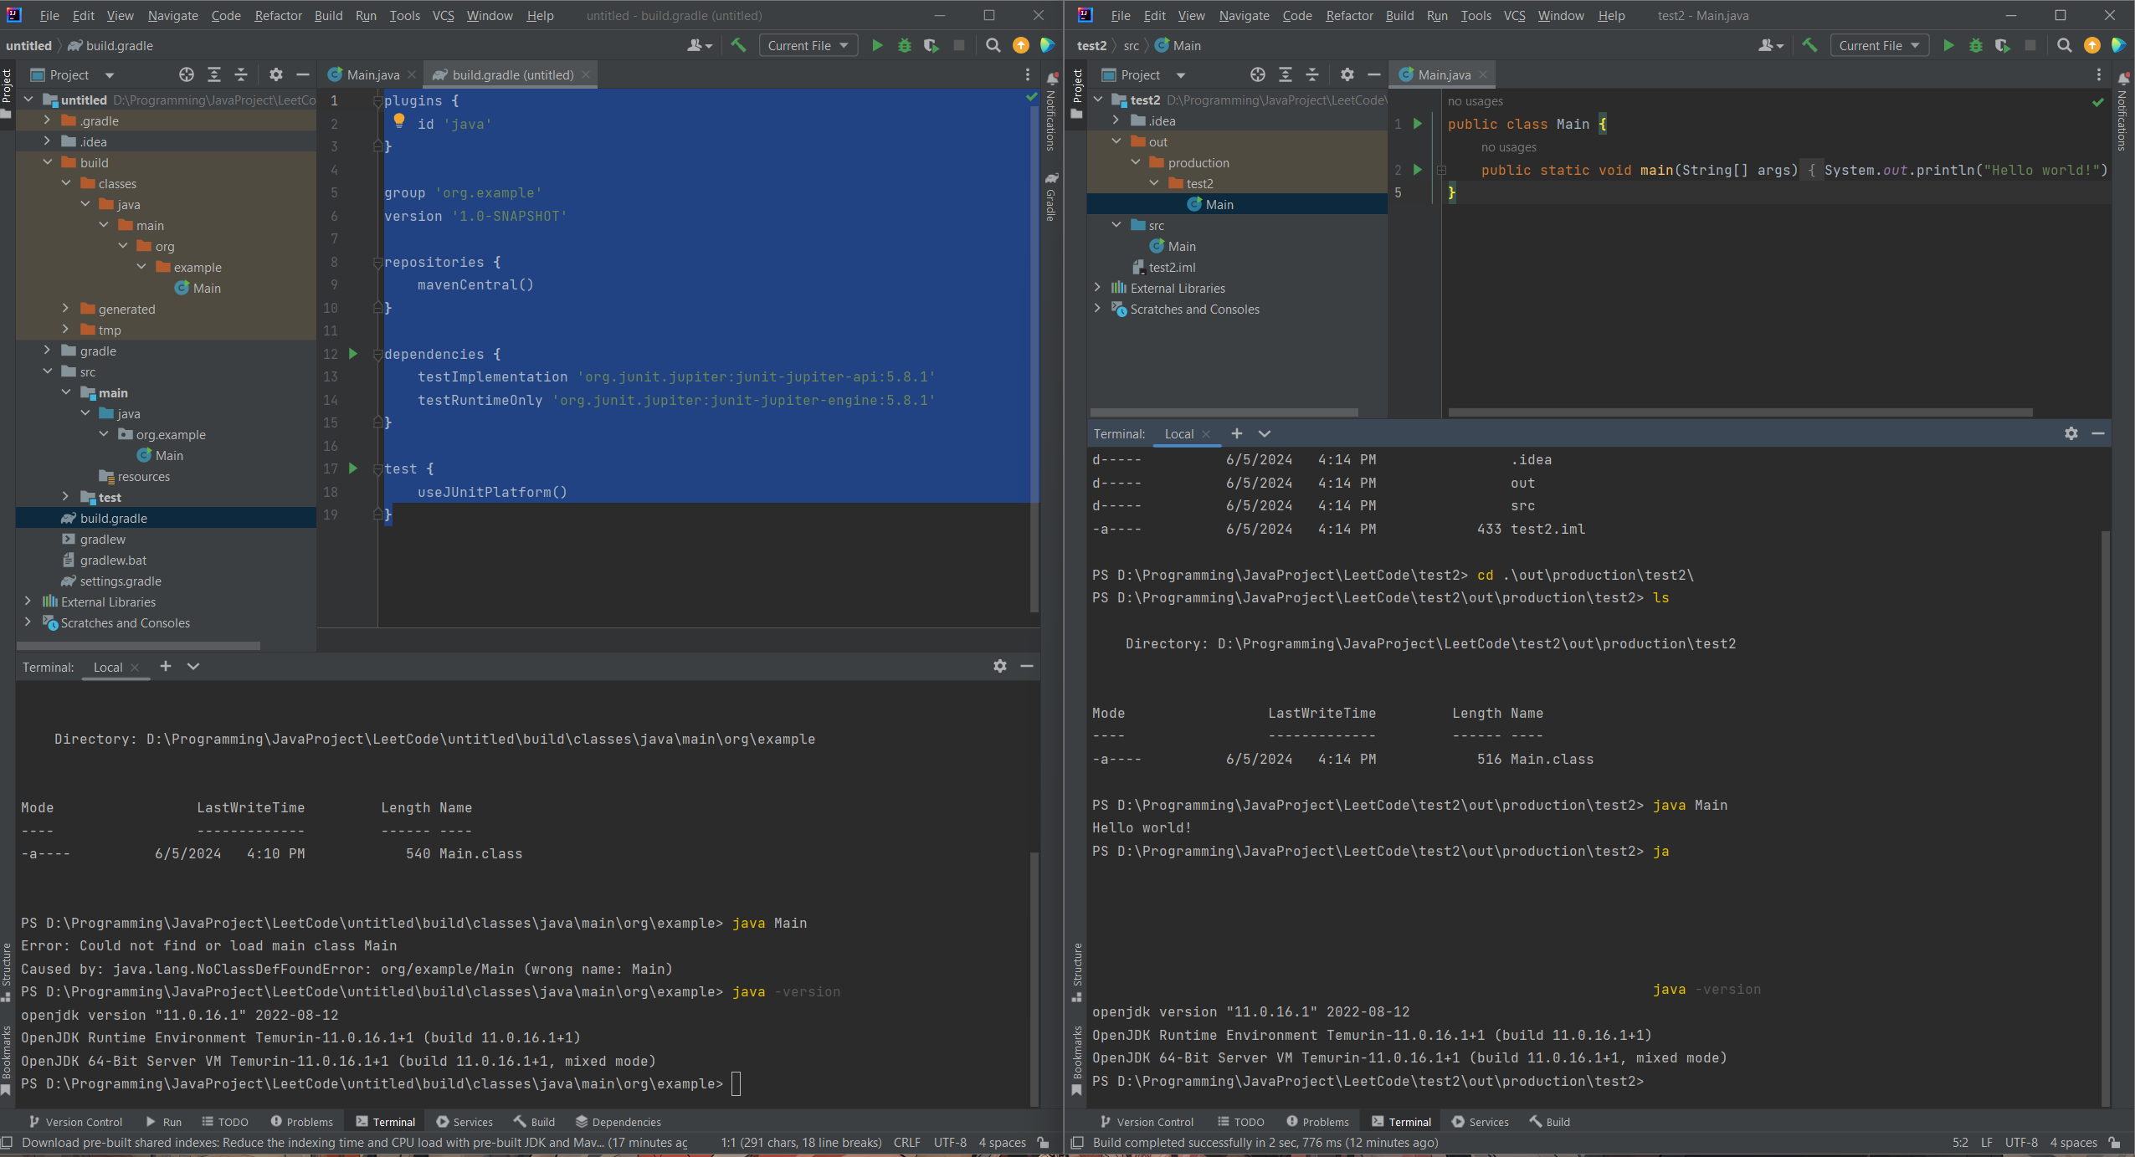2135x1157 pixels.
Task: Debug Current File in untitled window
Action: tap(904, 46)
